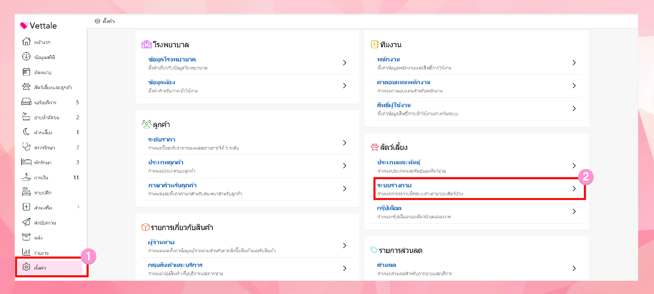Click the arrow next to ระบบร่างกาย

(x=574, y=188)
